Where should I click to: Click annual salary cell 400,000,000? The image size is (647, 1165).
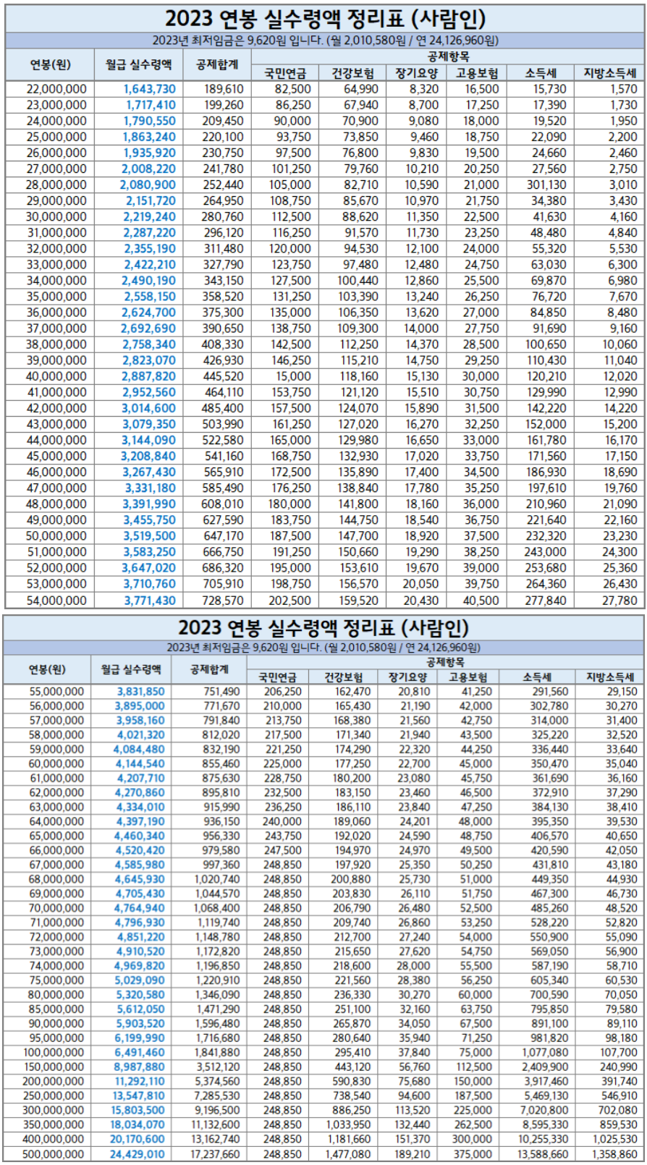pos(53,1140)
